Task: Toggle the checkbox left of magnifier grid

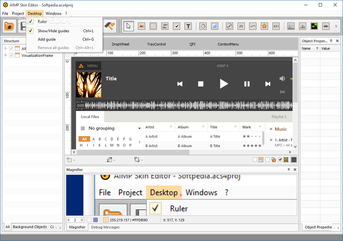Action: 89,220
